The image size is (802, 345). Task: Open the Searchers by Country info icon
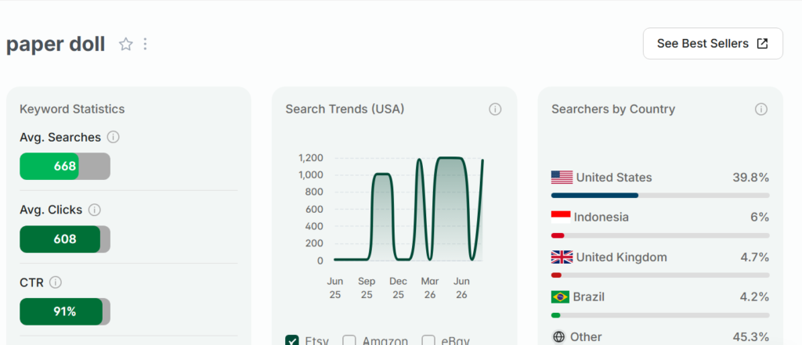tap(761, 110)
